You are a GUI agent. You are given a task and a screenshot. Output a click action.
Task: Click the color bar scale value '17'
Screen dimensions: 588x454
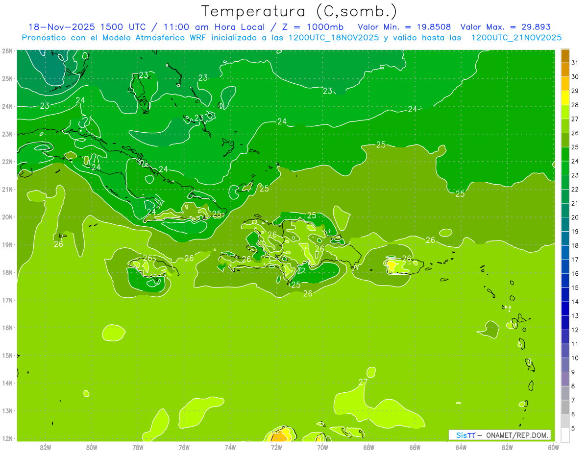click(x=575, y=260)
